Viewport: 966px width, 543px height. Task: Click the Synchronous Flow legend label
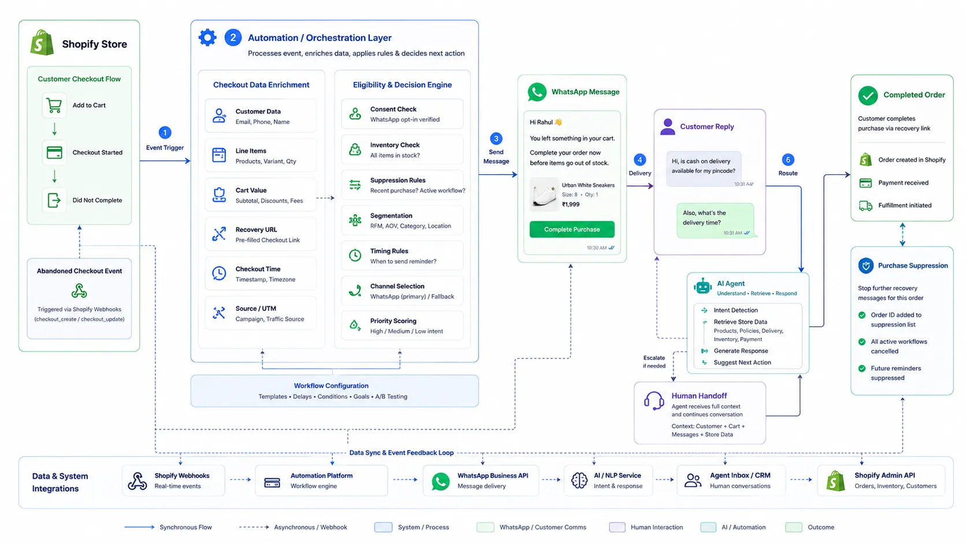tap(185, 527)
